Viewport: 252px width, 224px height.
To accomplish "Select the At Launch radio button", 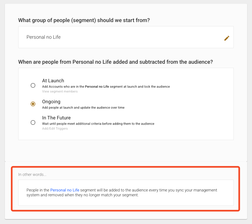I will tap(33, 86).
